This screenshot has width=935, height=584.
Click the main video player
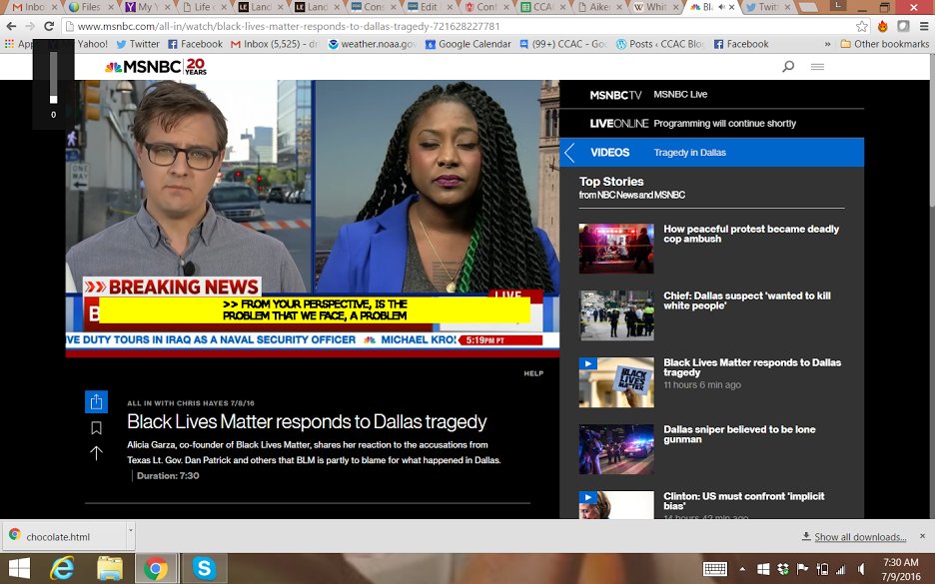coord(313,219)
